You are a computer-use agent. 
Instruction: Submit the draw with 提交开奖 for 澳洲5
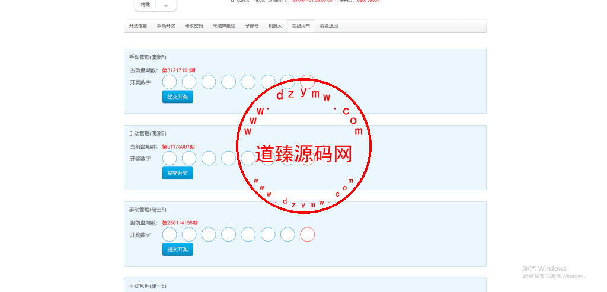177,97
